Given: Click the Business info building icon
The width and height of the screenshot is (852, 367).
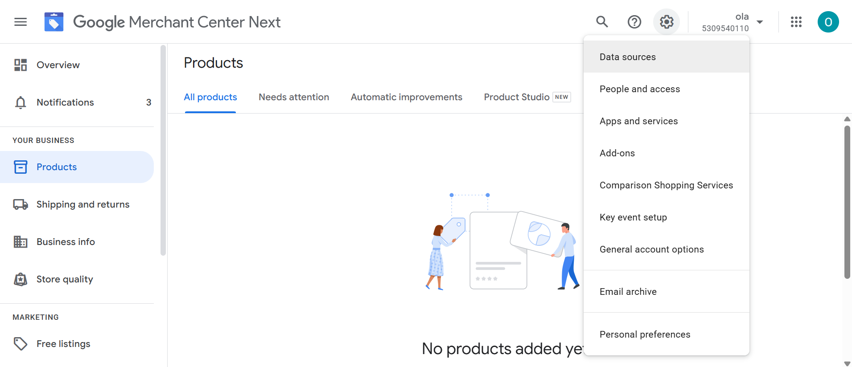Looking at the screenshot, I should click(x=21, y=242).
